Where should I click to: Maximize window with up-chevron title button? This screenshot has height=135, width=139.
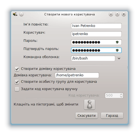point(117,14)
